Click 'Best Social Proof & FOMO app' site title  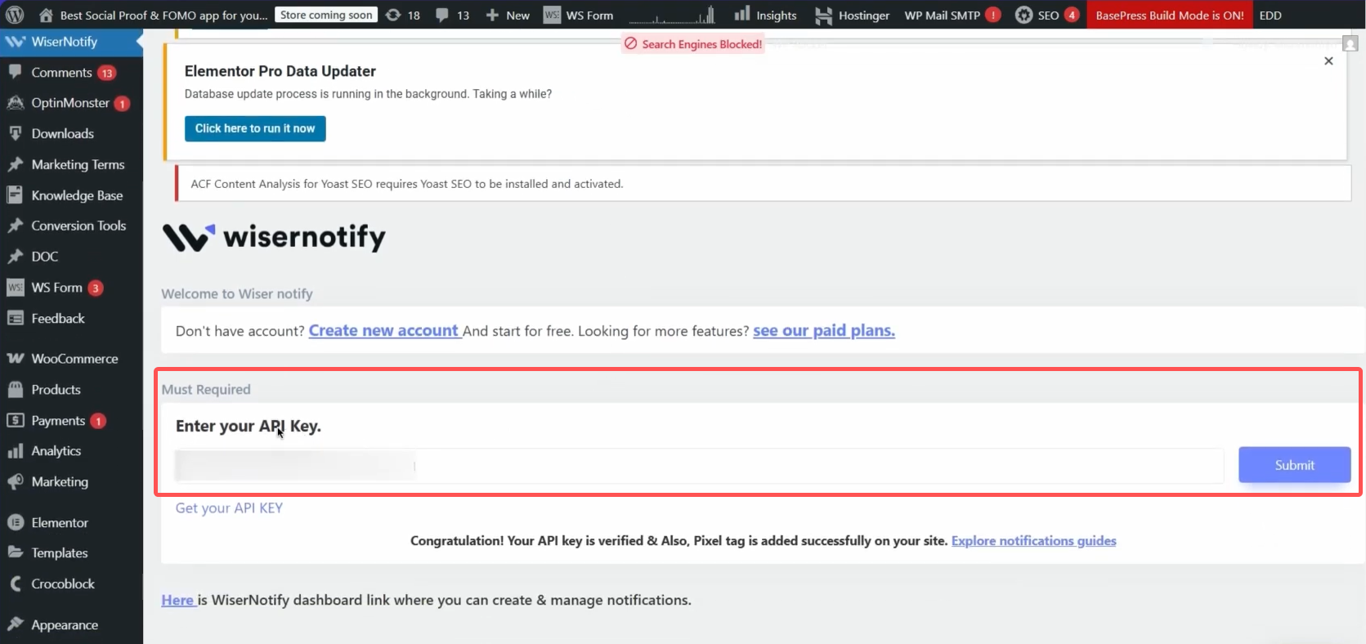[x=163, y=15]
